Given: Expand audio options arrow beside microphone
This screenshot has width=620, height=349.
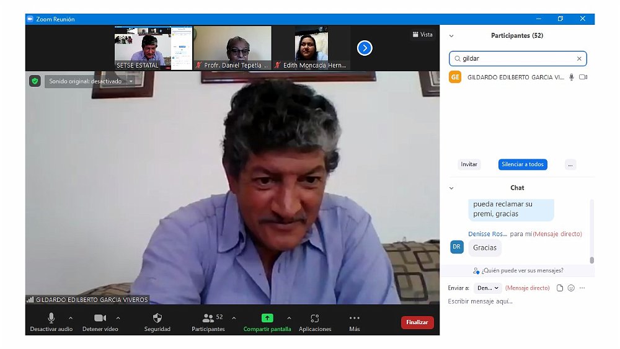Looking at the screenshot, I should (x=71, y=318).
